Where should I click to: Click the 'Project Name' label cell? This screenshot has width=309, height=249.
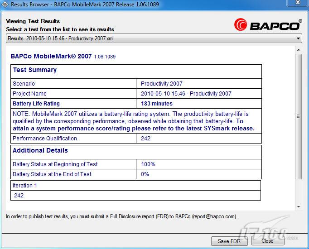(73, 94)
